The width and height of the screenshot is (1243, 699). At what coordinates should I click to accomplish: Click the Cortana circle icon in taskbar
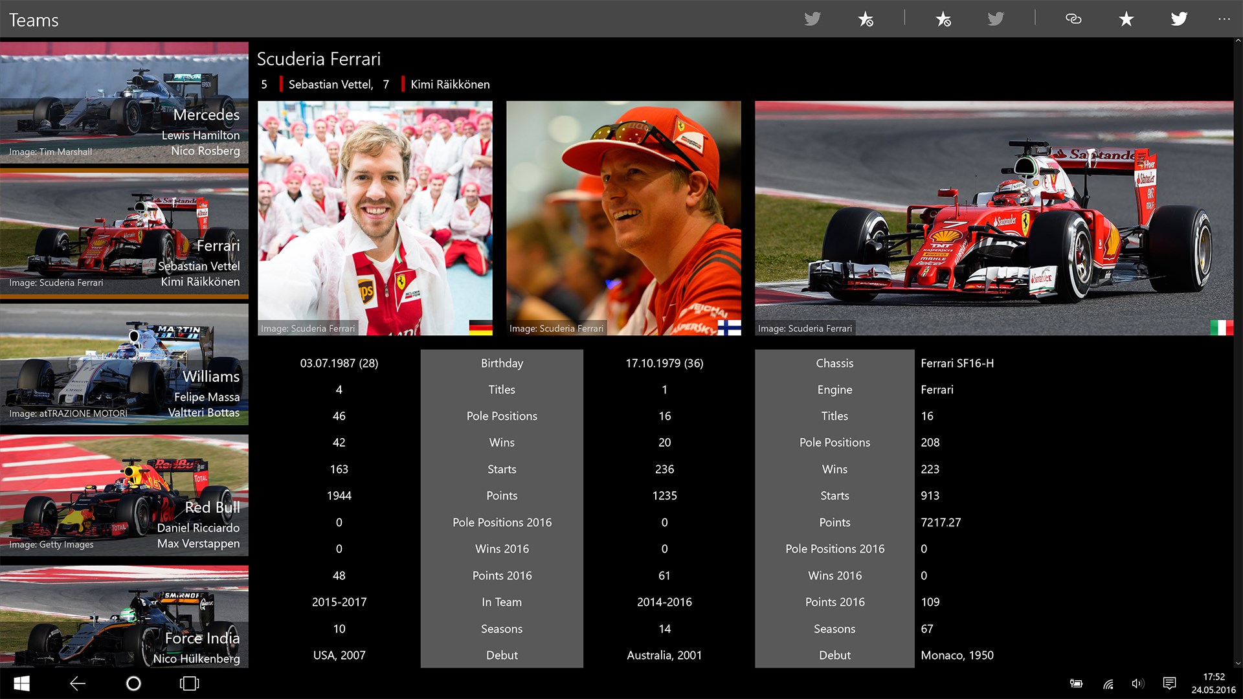[133, 683]
